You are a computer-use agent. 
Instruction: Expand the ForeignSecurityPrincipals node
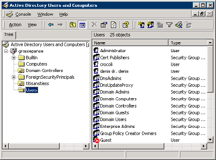14,77
